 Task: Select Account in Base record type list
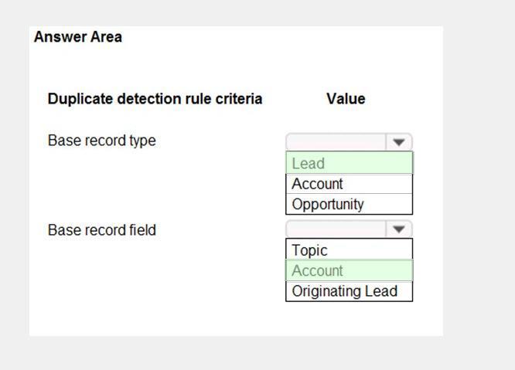click(350, 184)
